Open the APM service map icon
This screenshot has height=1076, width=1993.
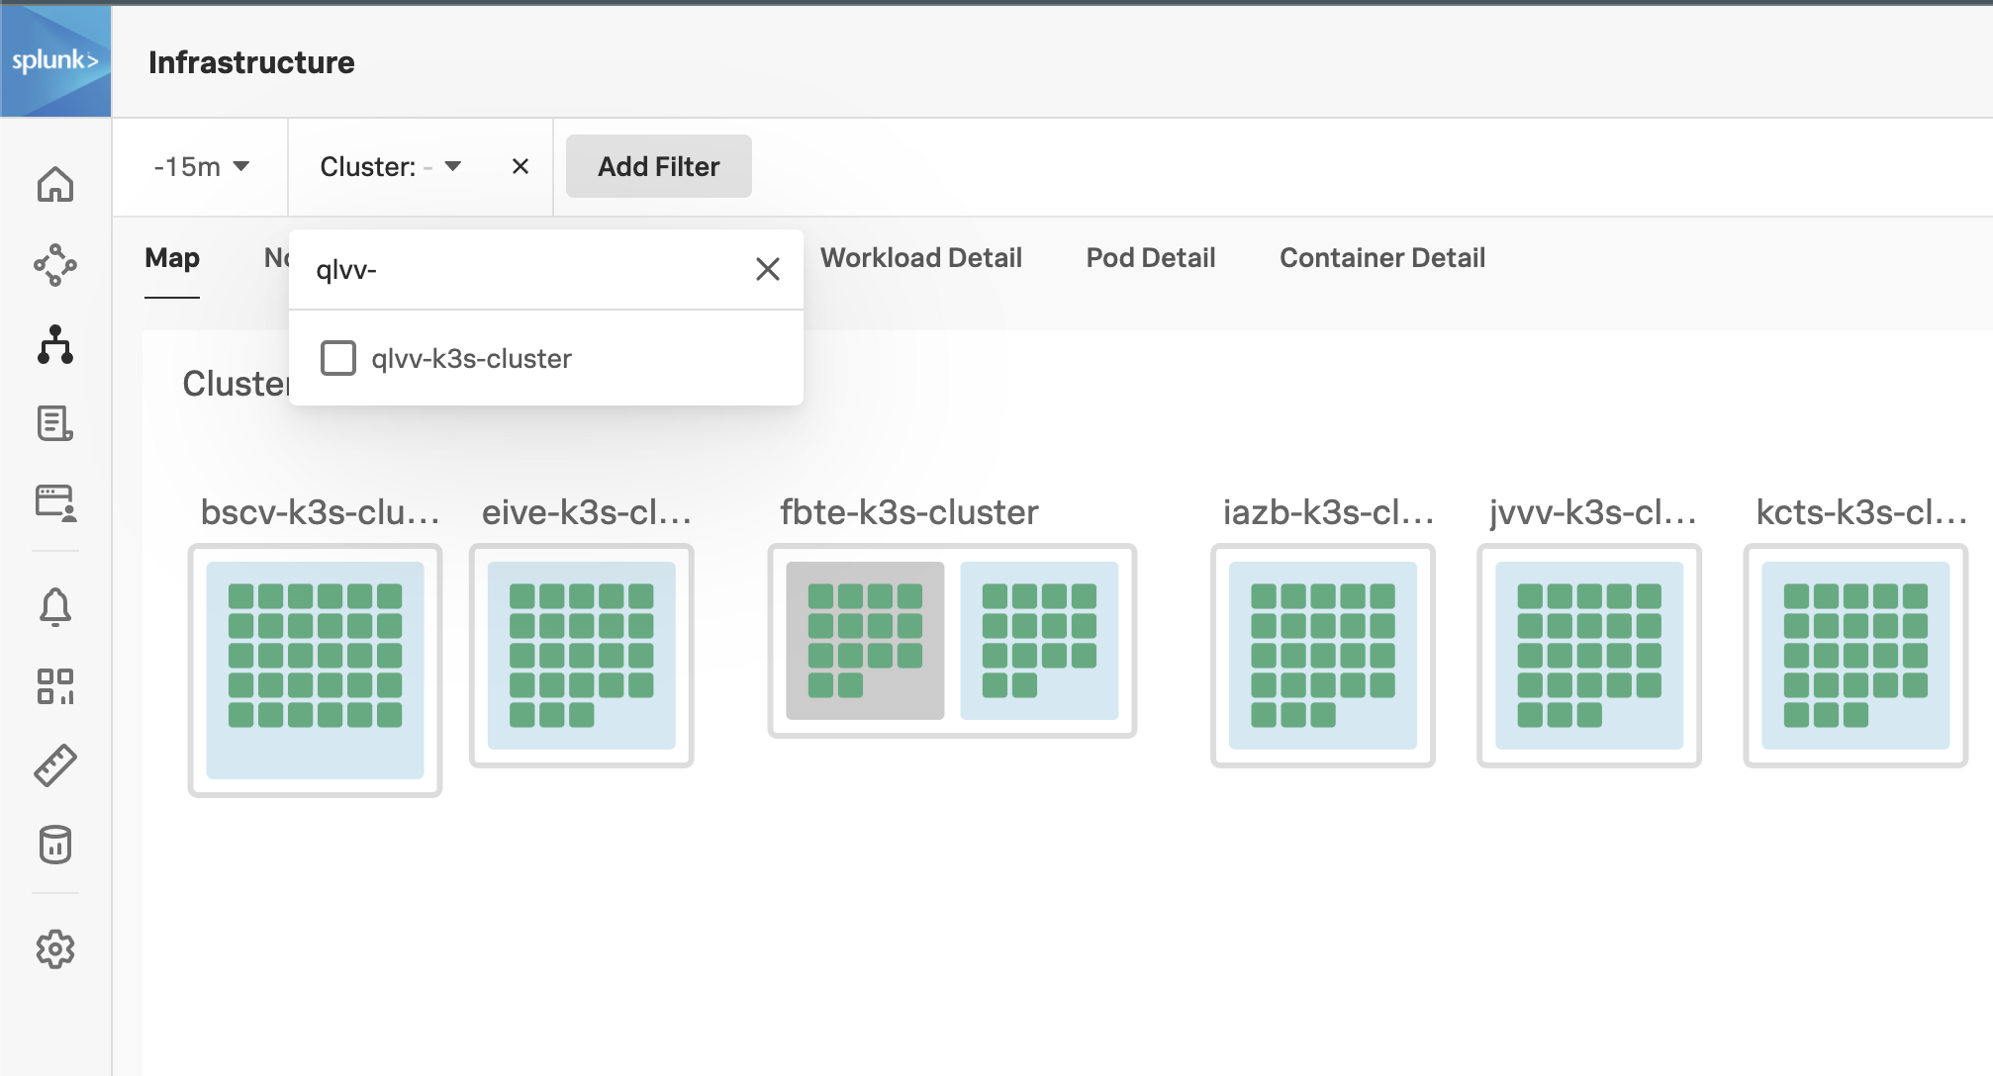(56, 265)
